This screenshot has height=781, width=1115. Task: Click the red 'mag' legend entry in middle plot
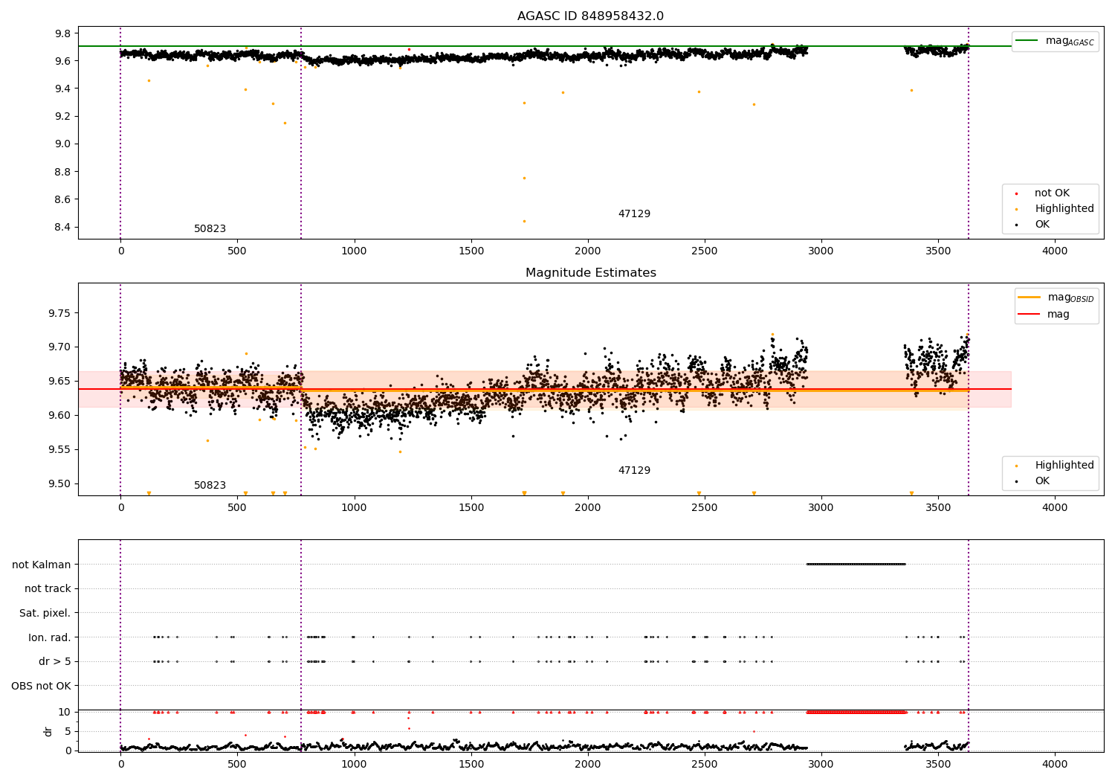tap(1045, 315)
